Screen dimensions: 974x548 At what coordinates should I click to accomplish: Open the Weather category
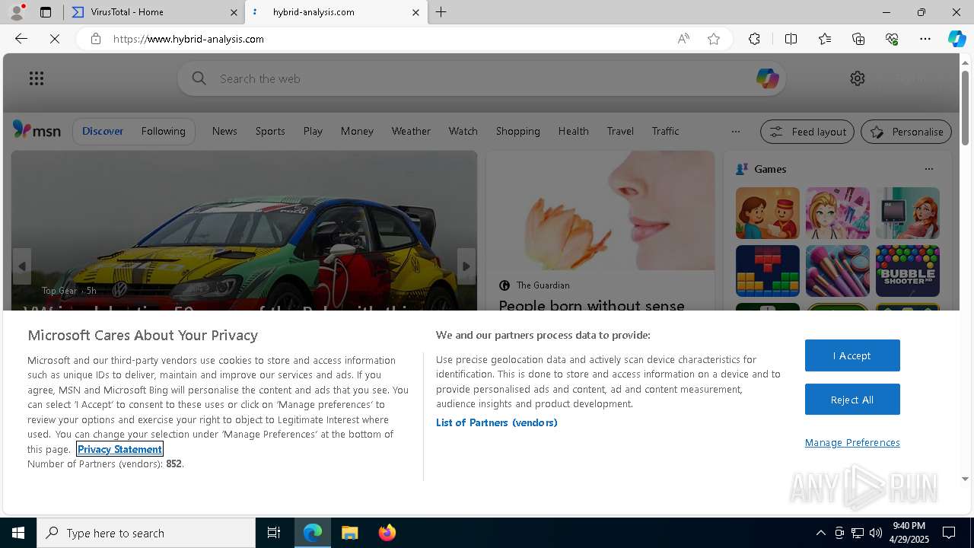(411, 131)
